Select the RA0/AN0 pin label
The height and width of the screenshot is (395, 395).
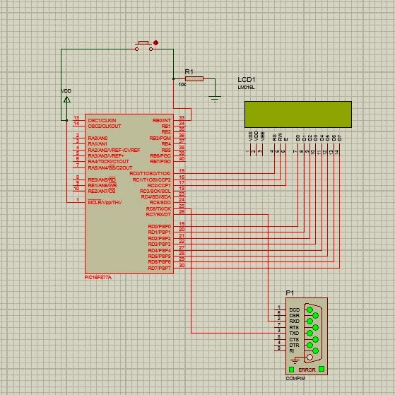coord(98,138)
